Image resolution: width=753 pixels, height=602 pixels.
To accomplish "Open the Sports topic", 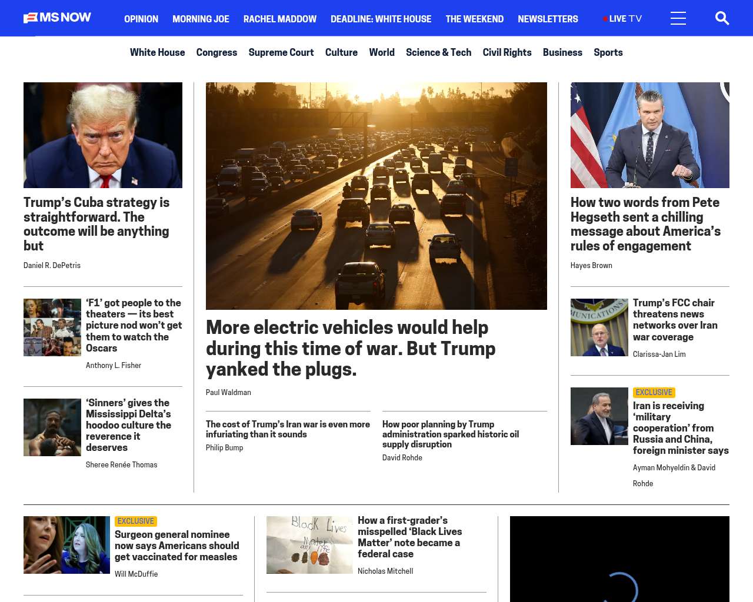I will pos(608,52).
